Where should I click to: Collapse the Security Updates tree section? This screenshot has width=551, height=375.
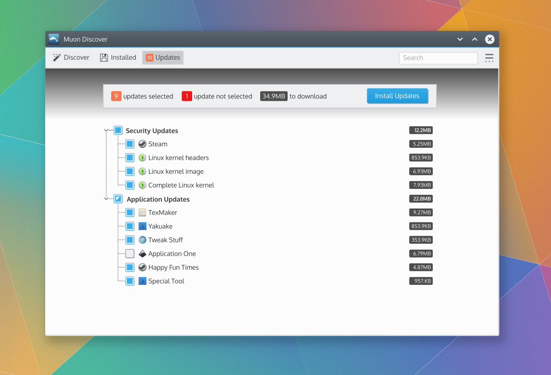(x=106, y=131)
